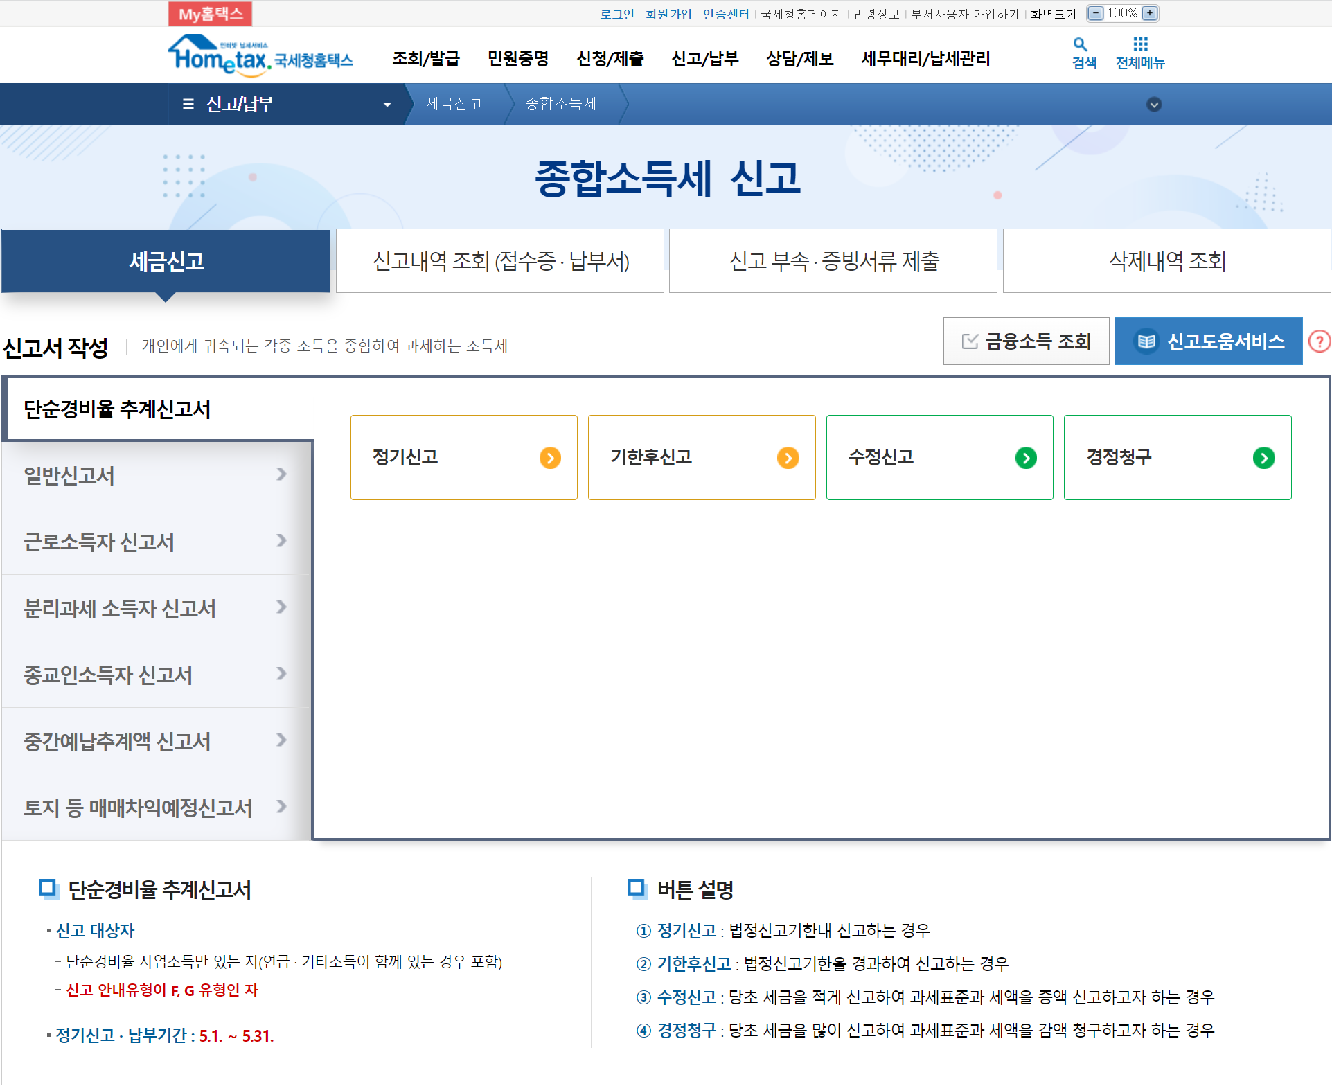
Task: Click the My홈택스 red badge
Action: pos(211,14)
